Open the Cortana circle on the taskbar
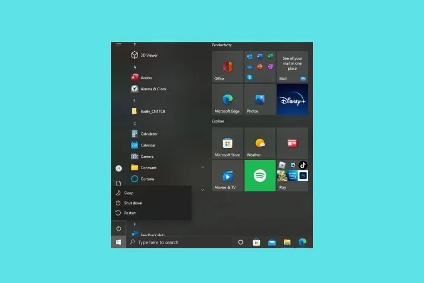 point(240,242)
